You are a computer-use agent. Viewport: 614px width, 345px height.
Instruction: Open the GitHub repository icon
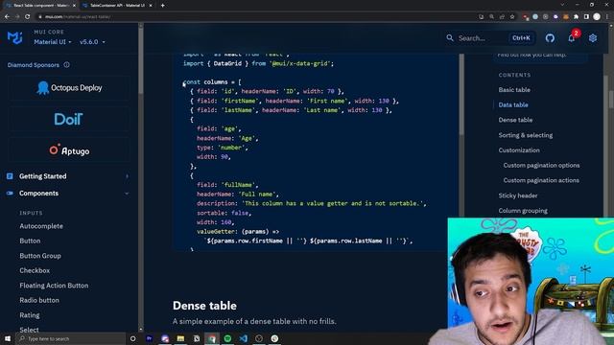[550, 38]
